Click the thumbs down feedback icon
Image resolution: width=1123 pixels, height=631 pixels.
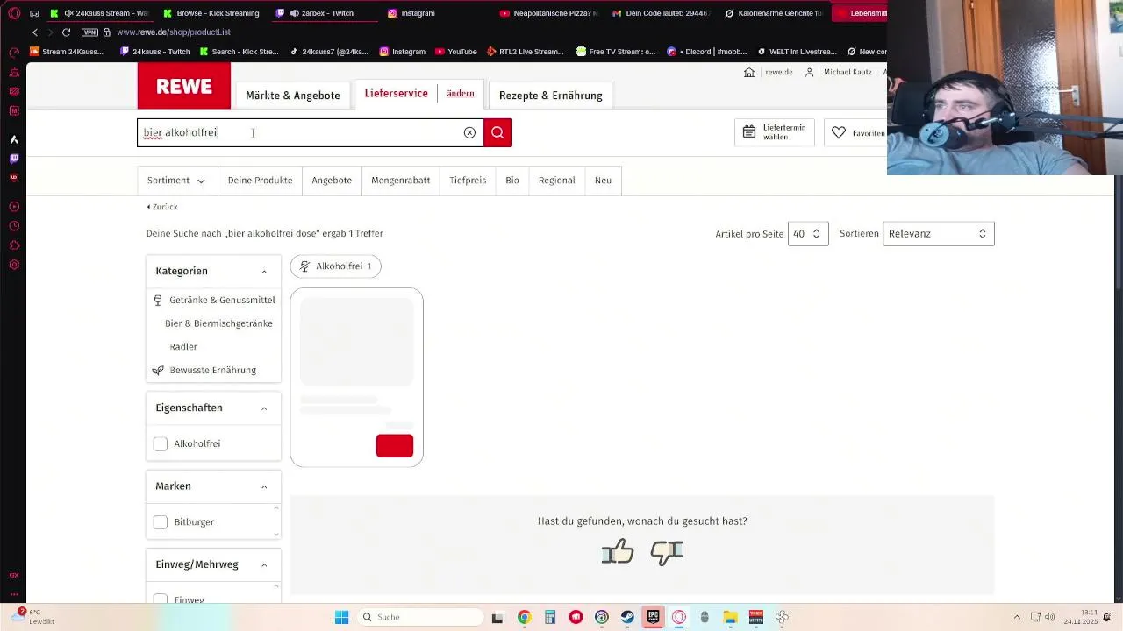667,551
